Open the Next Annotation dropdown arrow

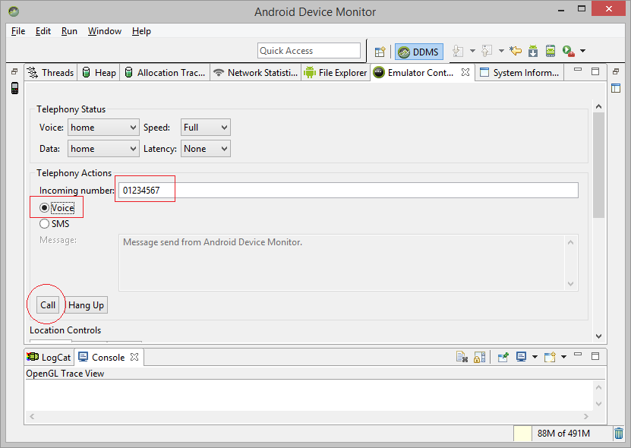click(473, 51)
